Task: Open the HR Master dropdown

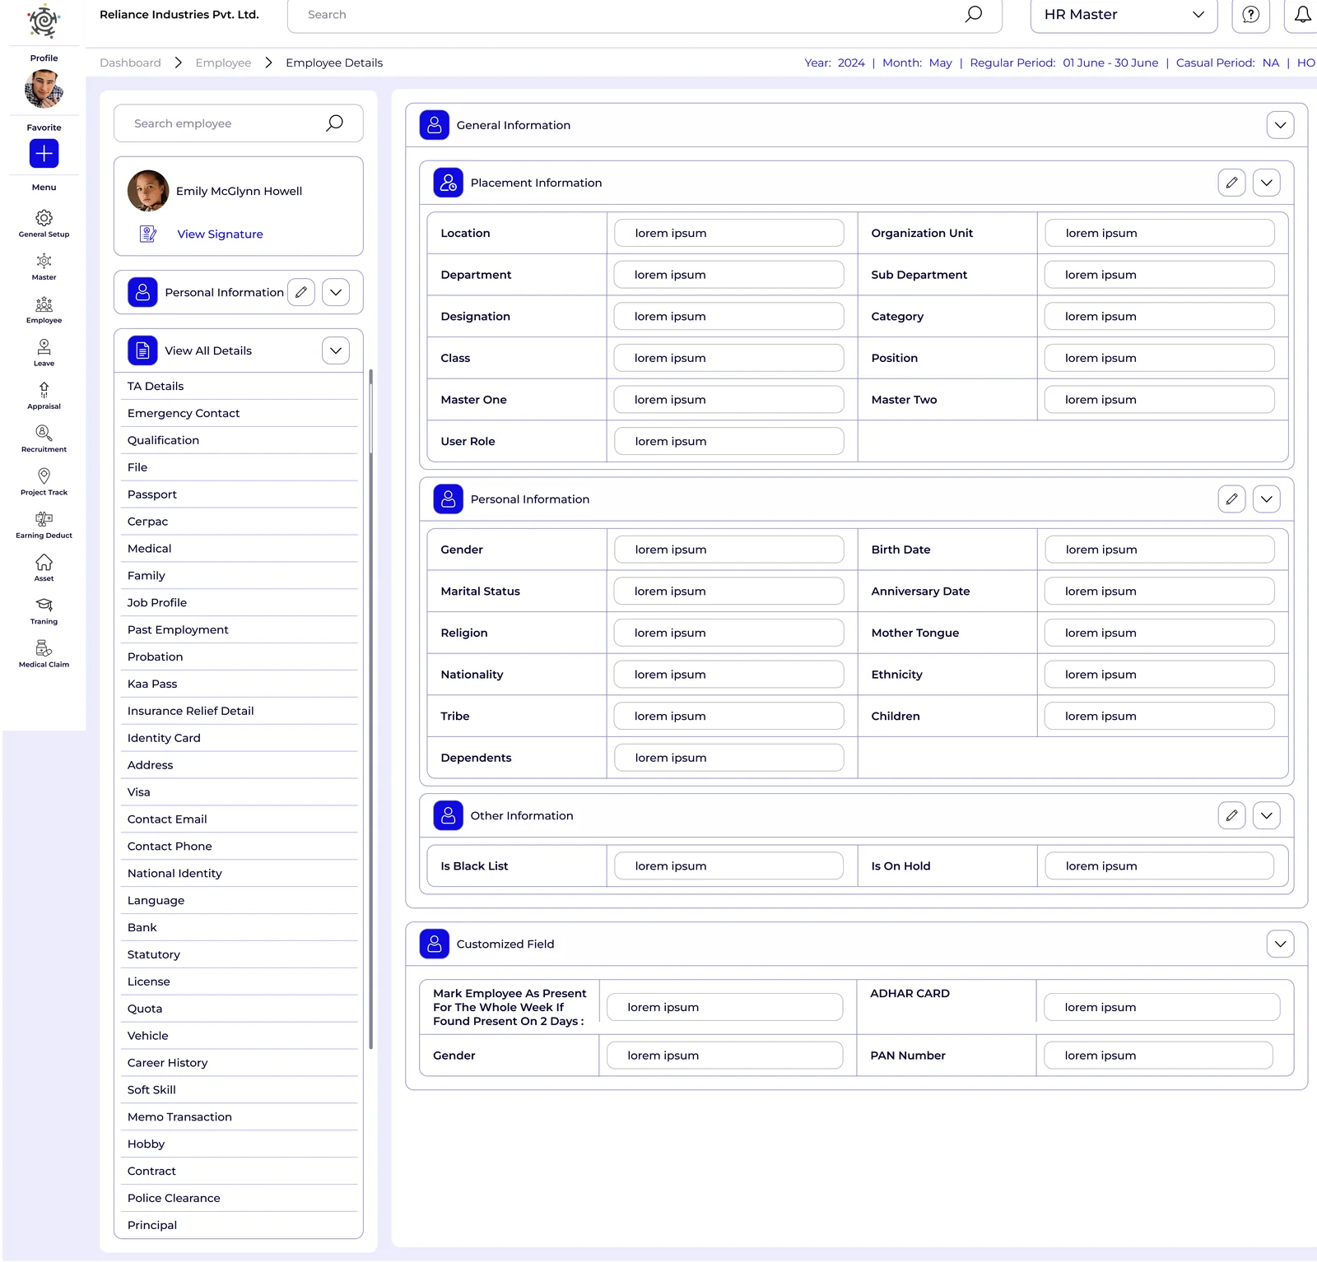Action: click(1124, 15)
